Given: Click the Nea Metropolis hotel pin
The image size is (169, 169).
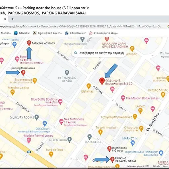Looking at the screenshot, I should 61,122.
